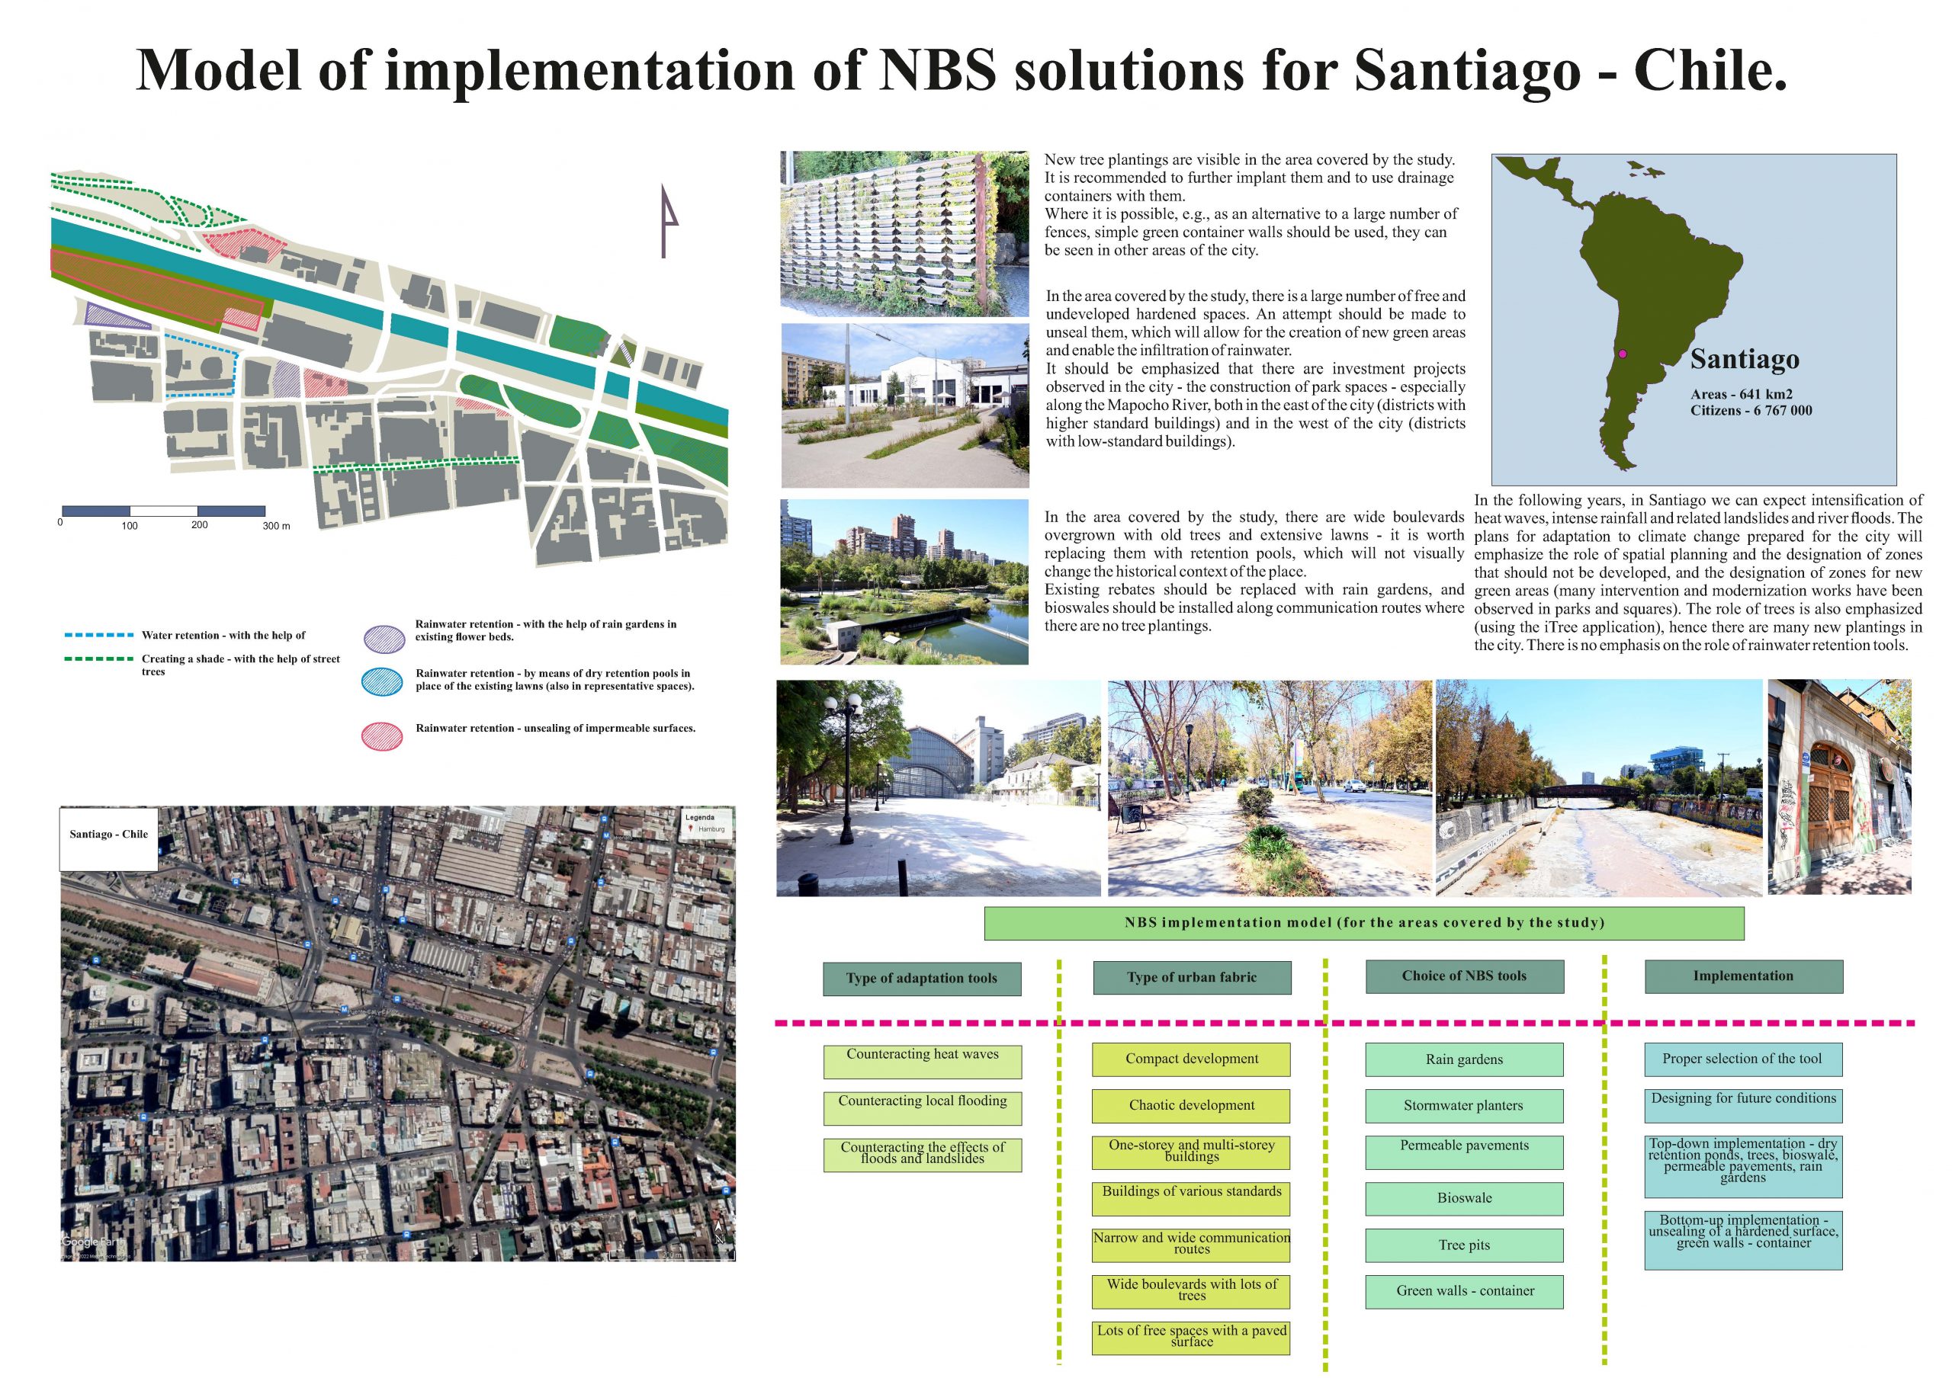The height and width of the screenshot is (1378, 1952).
Task: Click the red unsealing surfaces legend swatch
Action: (x=382, y=735)
